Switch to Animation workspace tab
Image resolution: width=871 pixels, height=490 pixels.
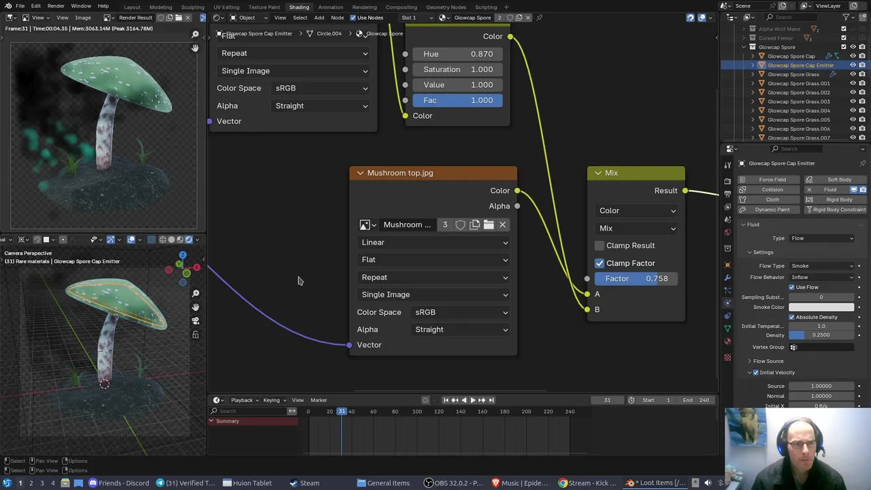click(x=330, y=7)
